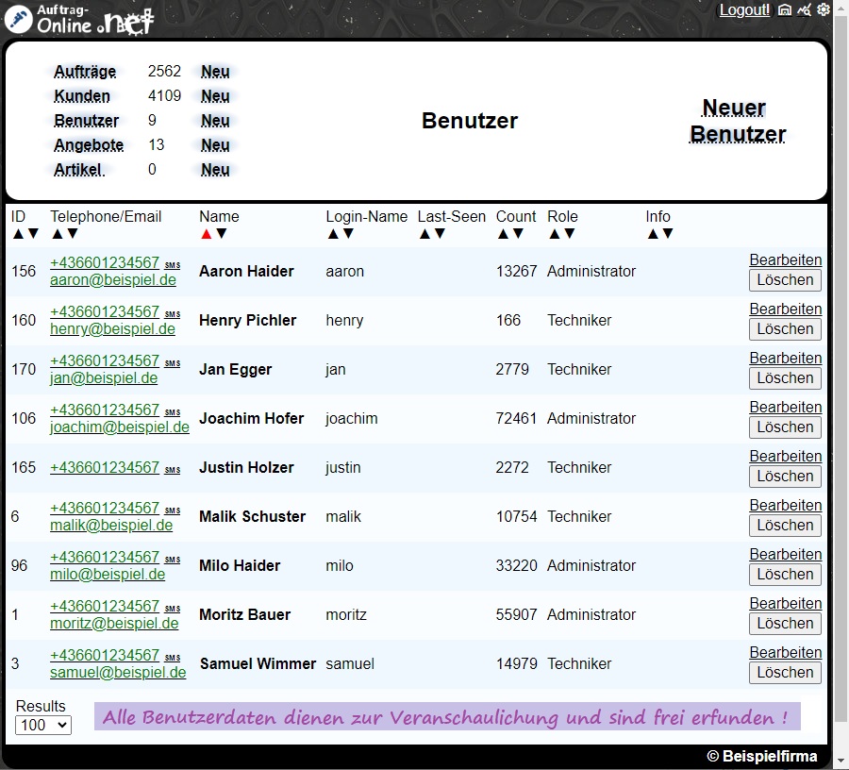Open the statistics chart icon
Viewport: 849px width, 770px height.
(804, 10)
